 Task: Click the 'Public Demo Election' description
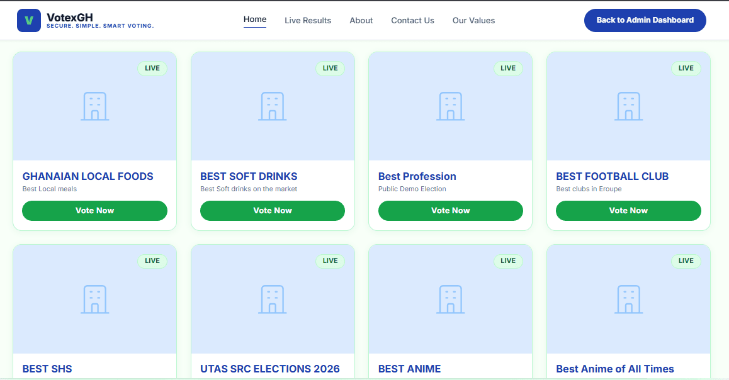click(412, 189)
